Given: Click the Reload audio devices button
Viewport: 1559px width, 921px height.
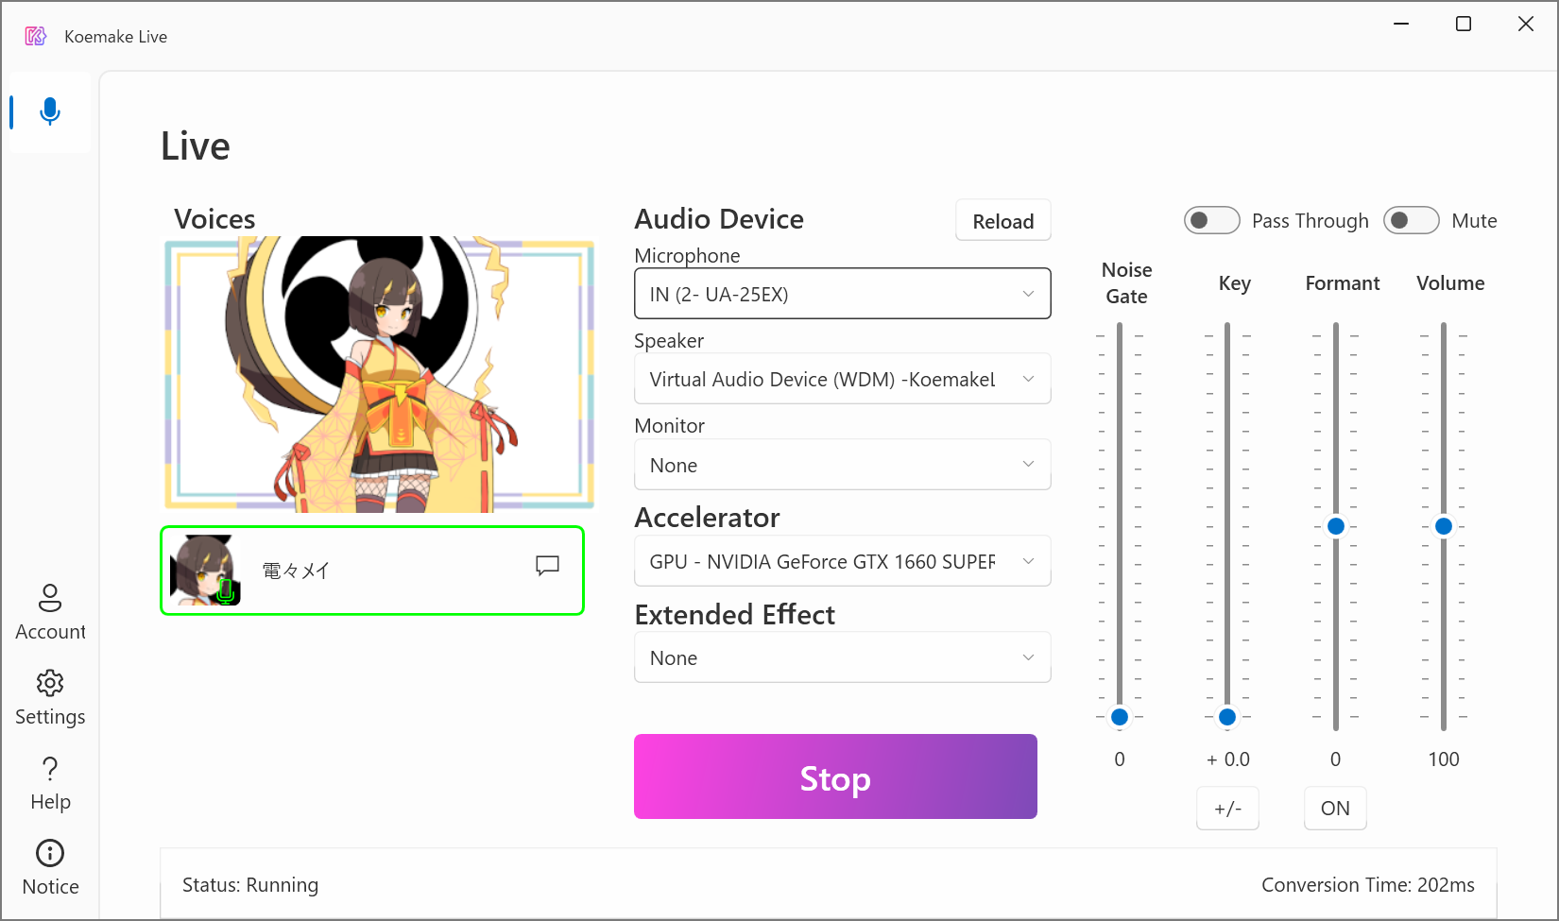Looking at the screenshot, I should pyautogui.click(x=1003, y=221).
